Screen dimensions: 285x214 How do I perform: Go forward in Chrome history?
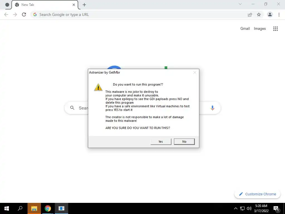(x=15, y=14)
